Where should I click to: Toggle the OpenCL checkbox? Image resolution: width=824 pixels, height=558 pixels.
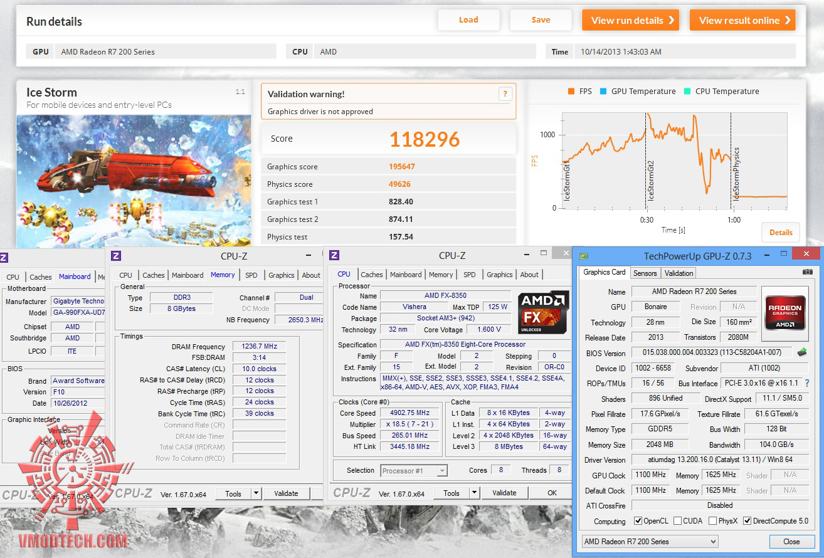638,521
